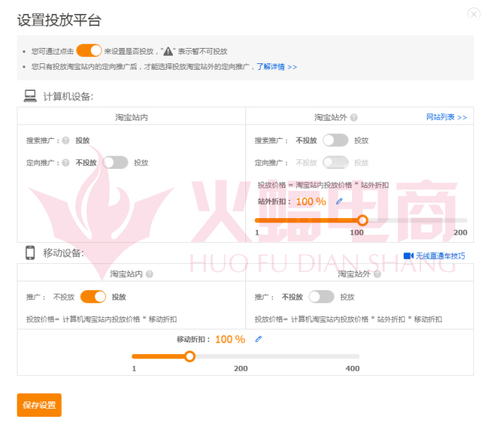Toggle the mobile 淘宝站外 推广 switch
This screenshot has width=485, height=424.
tap(322, 297)
